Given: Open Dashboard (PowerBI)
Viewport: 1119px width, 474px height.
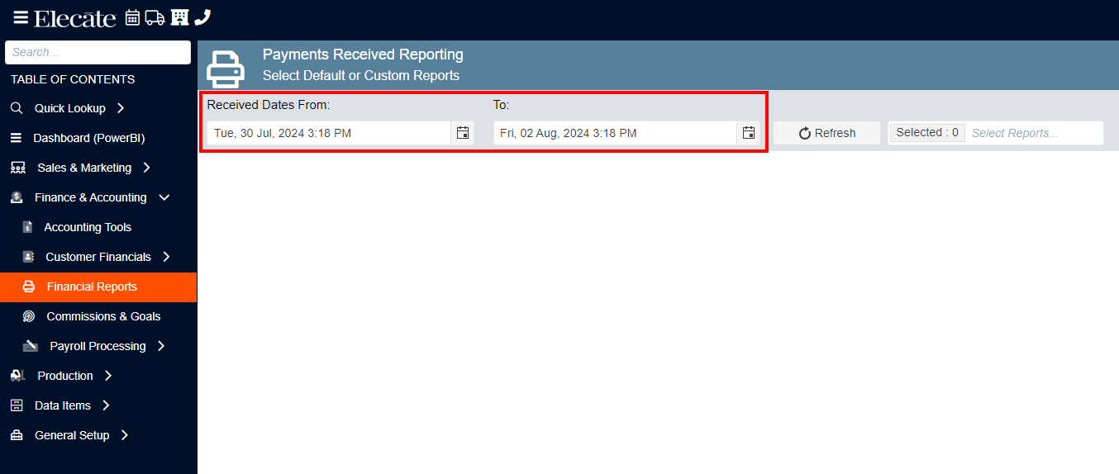Looking at the screenshot, I should coord(89,138).
